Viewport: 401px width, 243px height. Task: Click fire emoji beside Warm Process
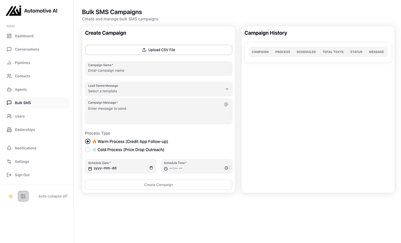(x=94, y=141)
